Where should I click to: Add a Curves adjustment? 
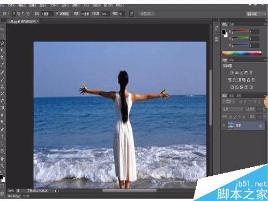pos(242,72)
